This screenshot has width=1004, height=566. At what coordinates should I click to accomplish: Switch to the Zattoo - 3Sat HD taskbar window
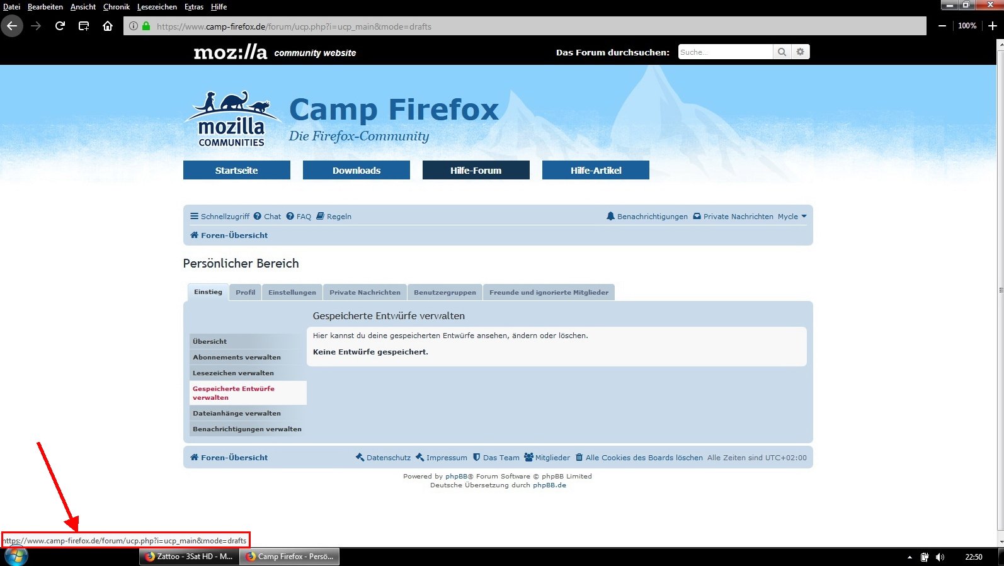tap(190, 557)
